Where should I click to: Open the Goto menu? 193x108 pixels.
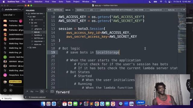click(x=61, y=1)
